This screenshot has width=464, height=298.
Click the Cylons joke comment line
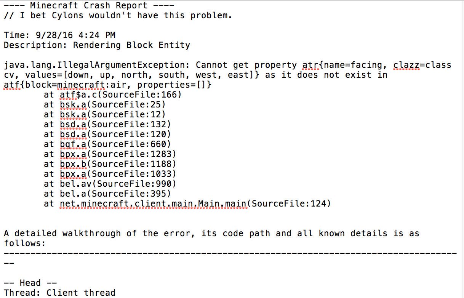(x=117, y=16)
